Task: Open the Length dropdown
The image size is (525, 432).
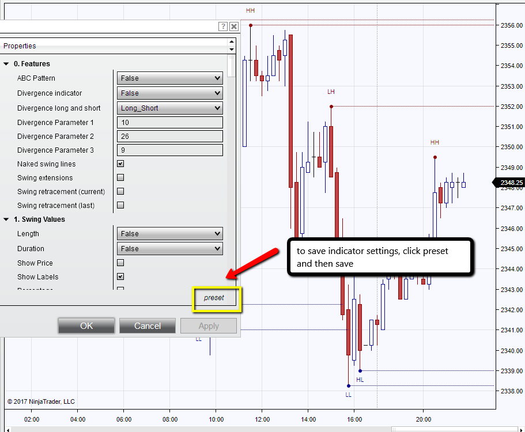Action: pos(170,233)
